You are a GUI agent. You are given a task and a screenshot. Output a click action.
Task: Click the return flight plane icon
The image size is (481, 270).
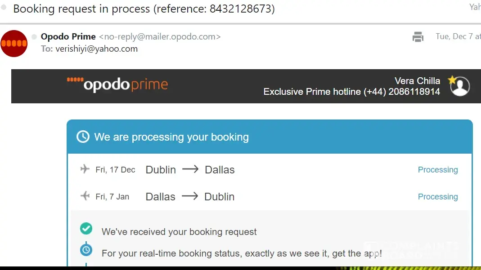click(x=85, y=196)
